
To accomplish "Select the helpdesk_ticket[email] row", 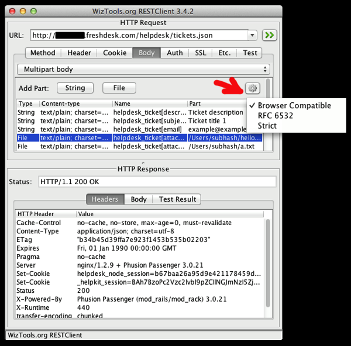I will click(132, 129).
